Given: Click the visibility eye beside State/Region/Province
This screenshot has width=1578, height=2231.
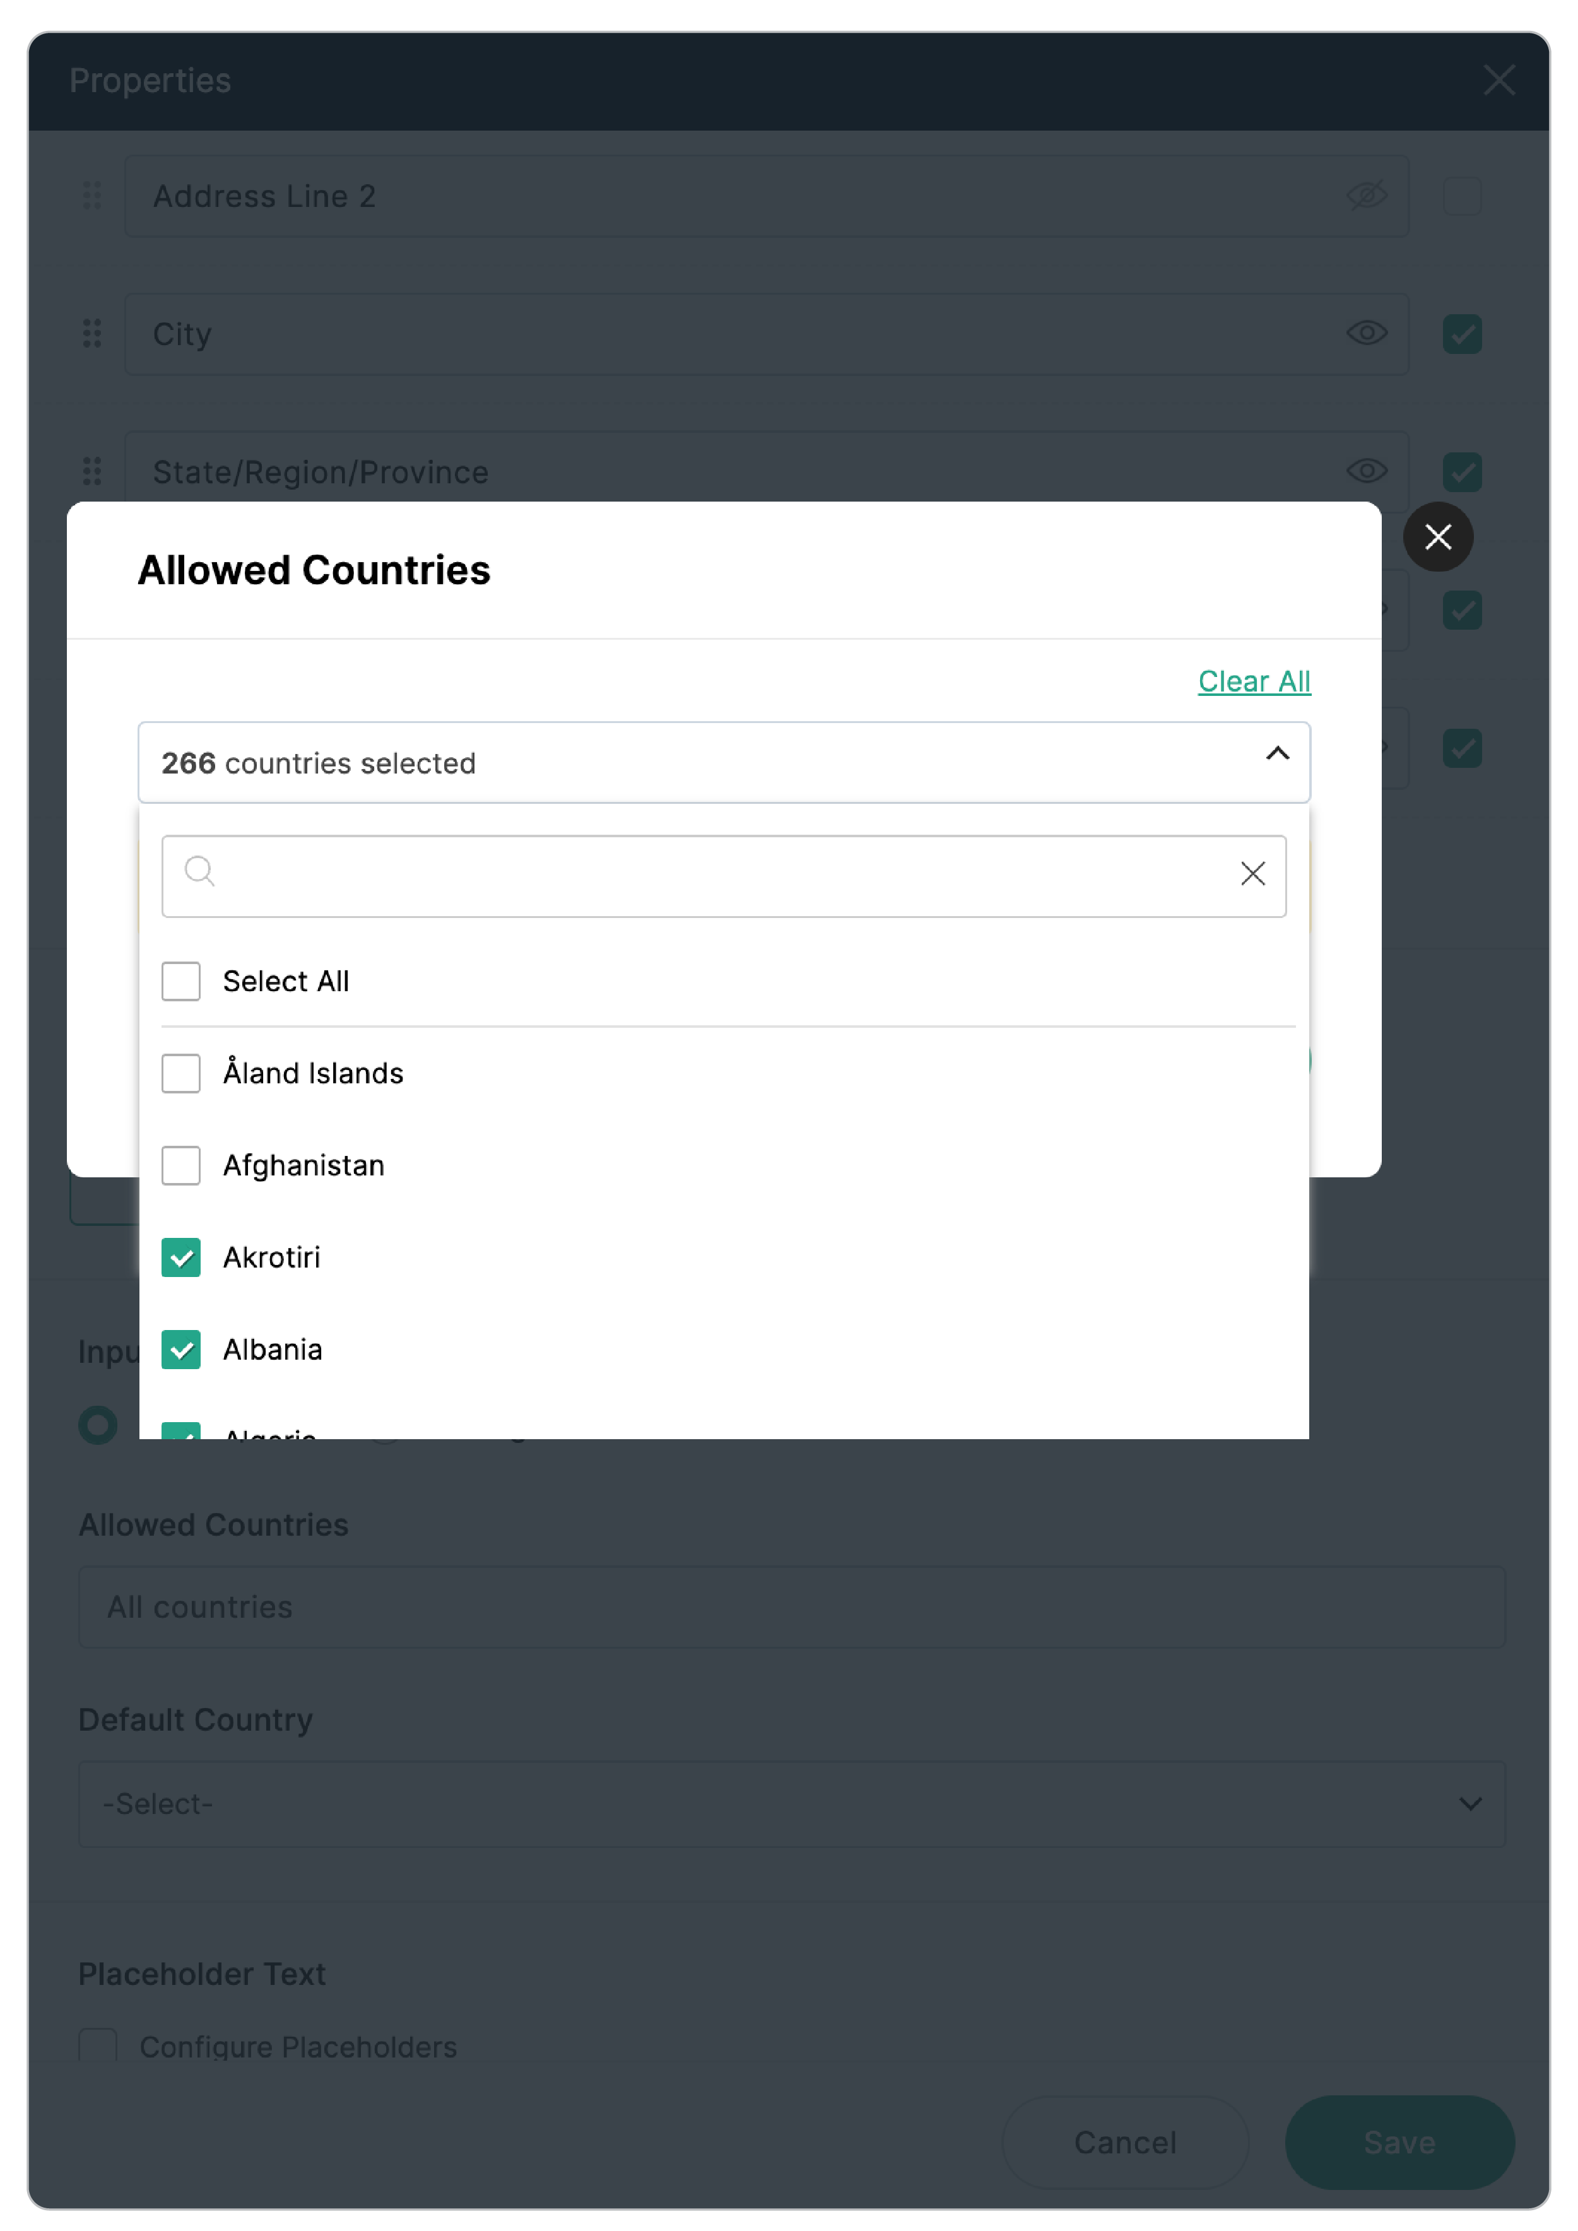Looking at the screenshot, I should click(1366, 471).
